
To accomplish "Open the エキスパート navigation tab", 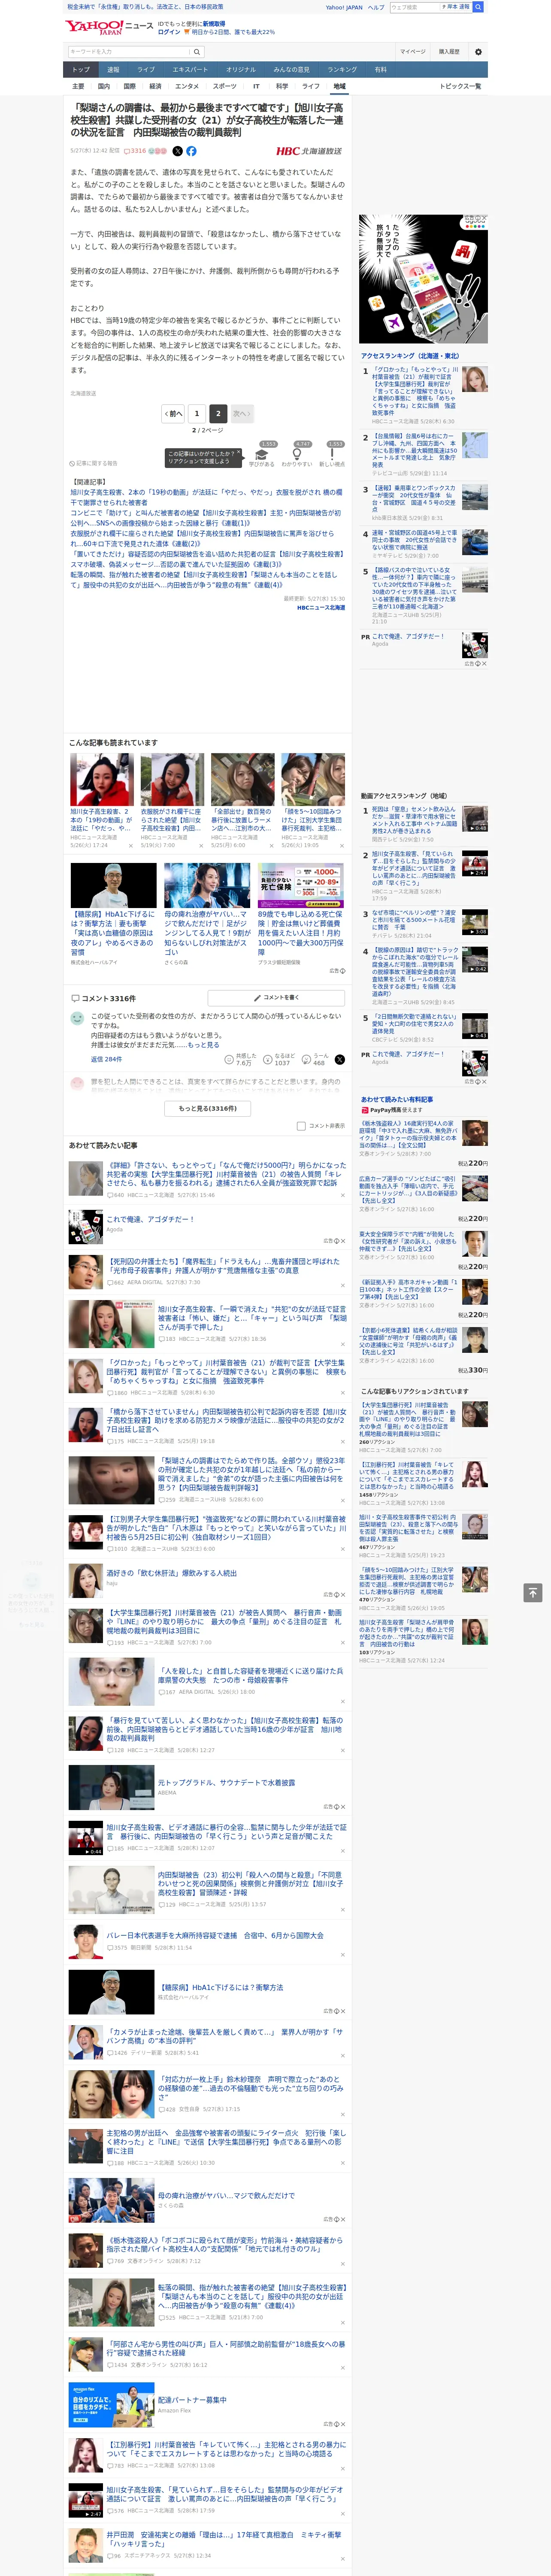I will coord(190,70).
